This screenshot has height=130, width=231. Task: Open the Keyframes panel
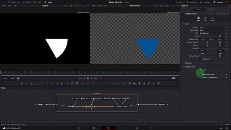tap(192, 2)
